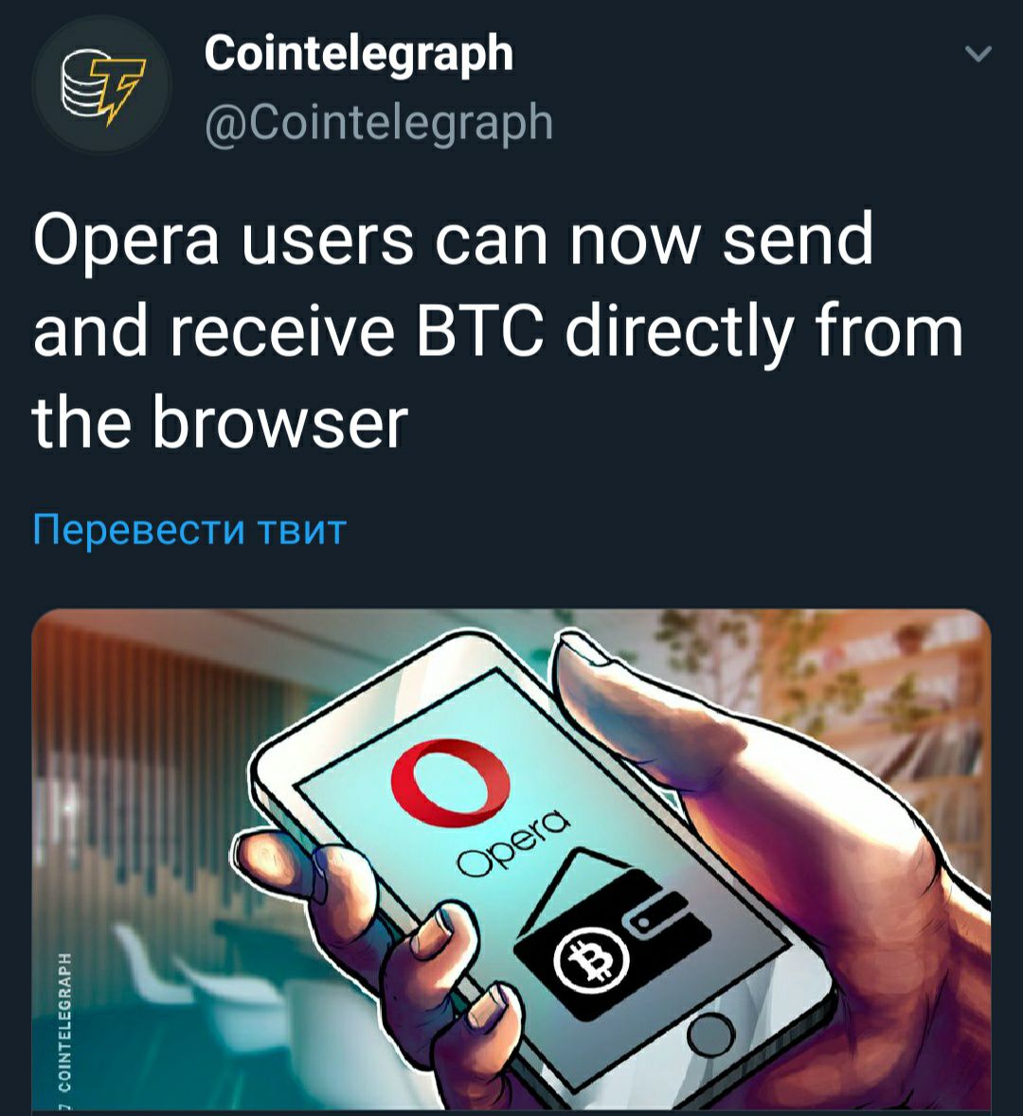Translate tweet via Перевести твит
Screen dimensions: 1023x1116
point(189,530)
